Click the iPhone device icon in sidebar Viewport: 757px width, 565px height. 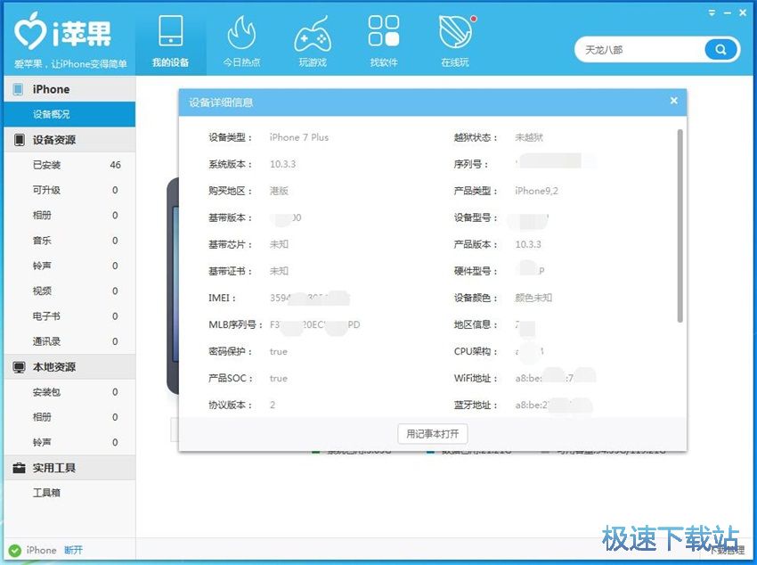19,89
